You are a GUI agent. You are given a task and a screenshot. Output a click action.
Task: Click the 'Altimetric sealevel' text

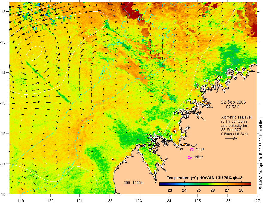[236, 117]
